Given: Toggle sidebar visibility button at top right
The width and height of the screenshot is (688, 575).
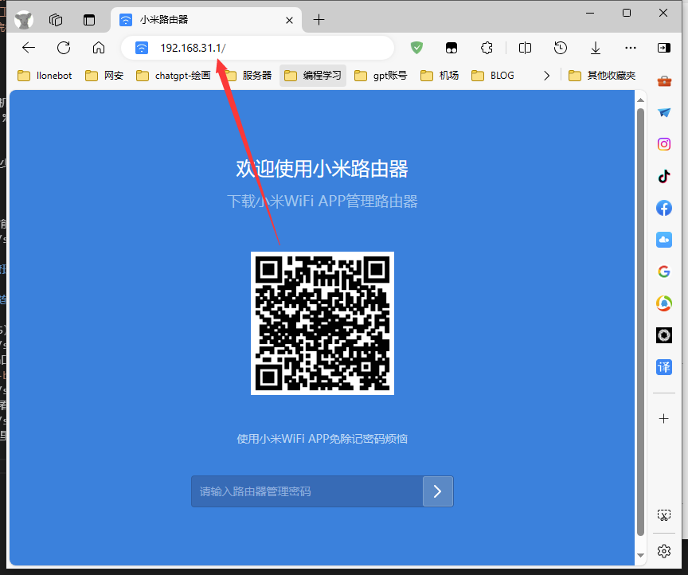Looking at the screenshot, I should [663, 48].
